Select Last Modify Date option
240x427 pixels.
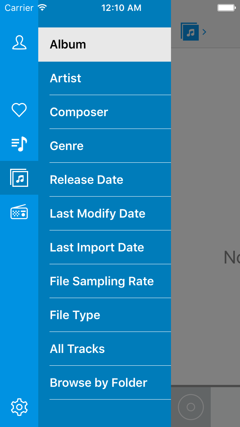point(104,214)
